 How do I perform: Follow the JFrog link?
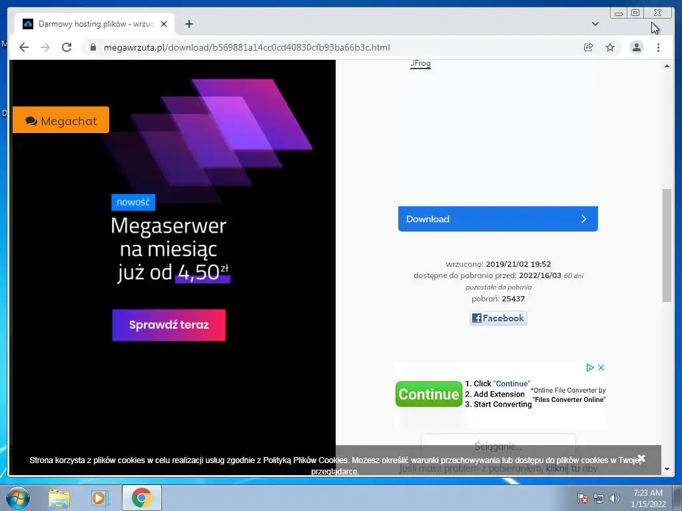tap(421, 63)
